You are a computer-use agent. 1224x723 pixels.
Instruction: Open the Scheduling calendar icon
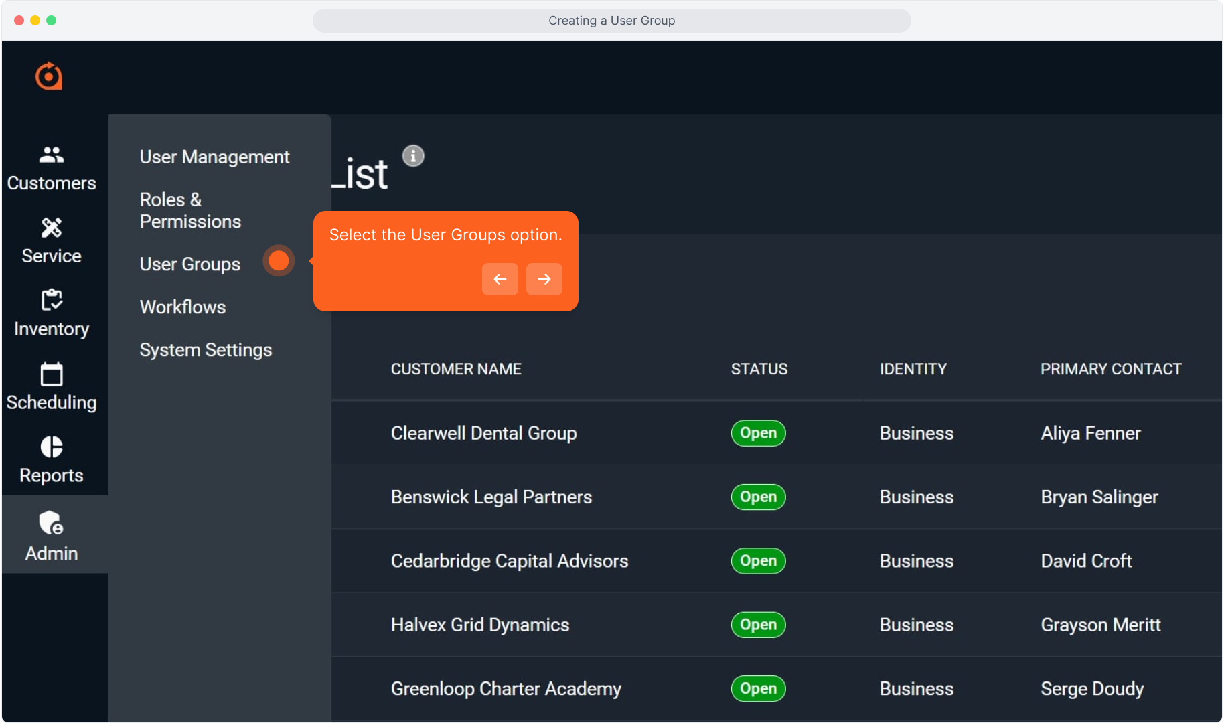coord(52,374)
